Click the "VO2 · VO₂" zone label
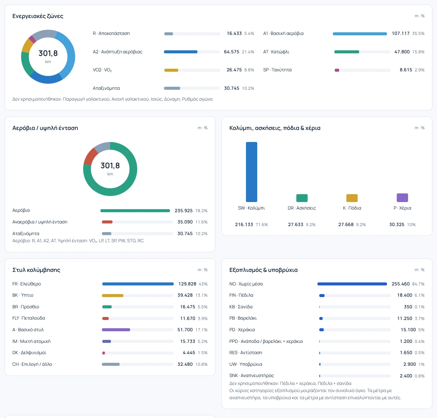Screen dimensions: 437x418 (x=102, y=70)
